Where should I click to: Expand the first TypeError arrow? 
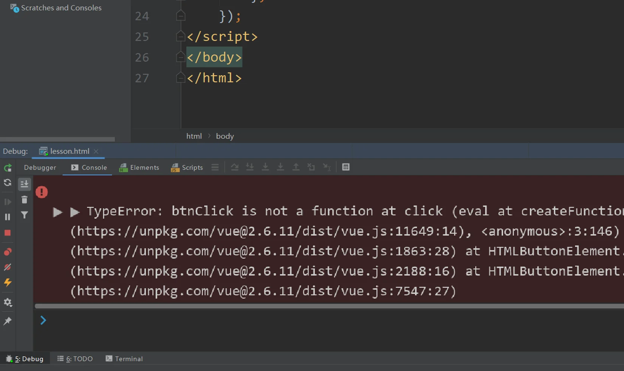click(57, 212)
